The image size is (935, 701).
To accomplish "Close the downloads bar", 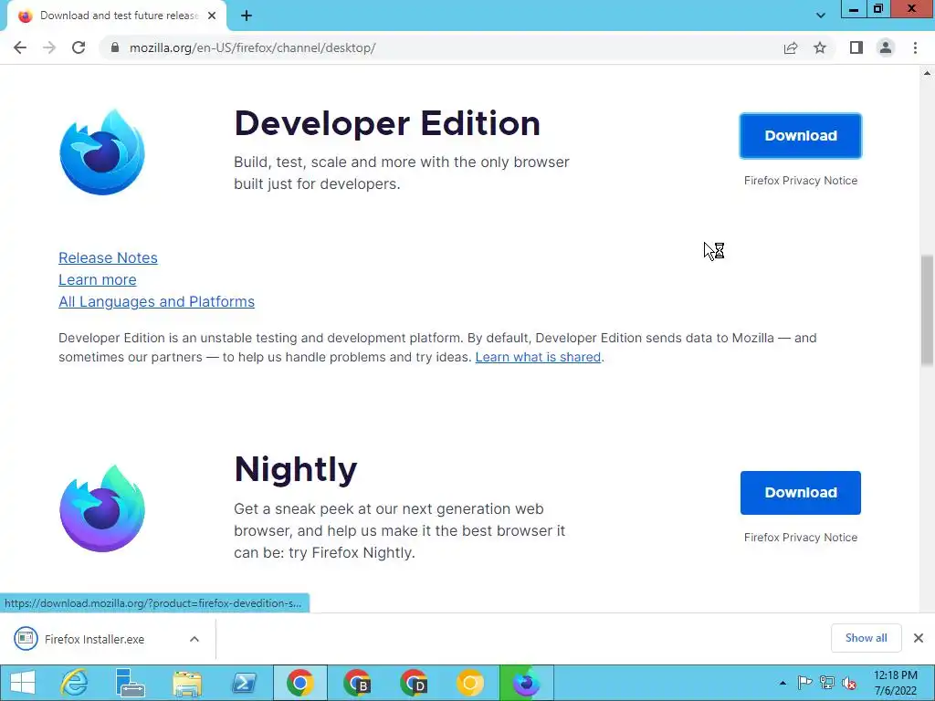I will [919, 638].
